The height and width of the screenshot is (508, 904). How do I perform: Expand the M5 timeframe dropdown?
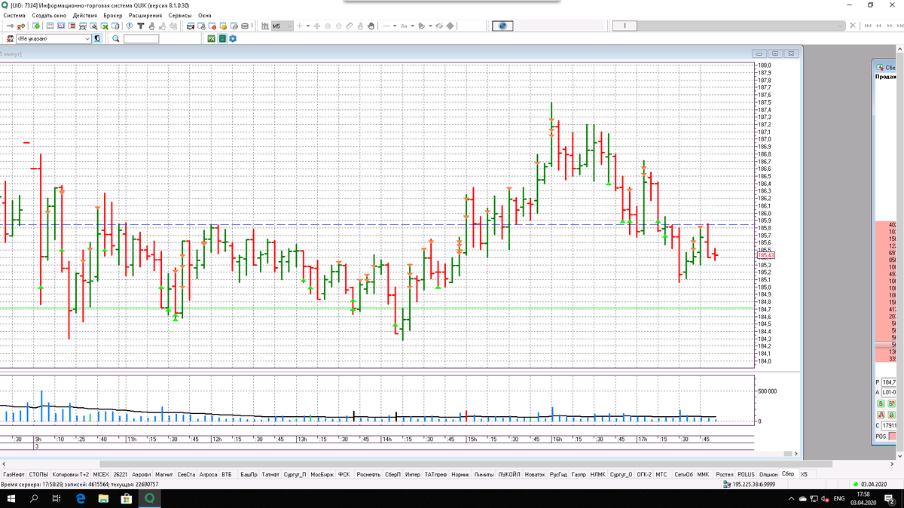(289, 26)
